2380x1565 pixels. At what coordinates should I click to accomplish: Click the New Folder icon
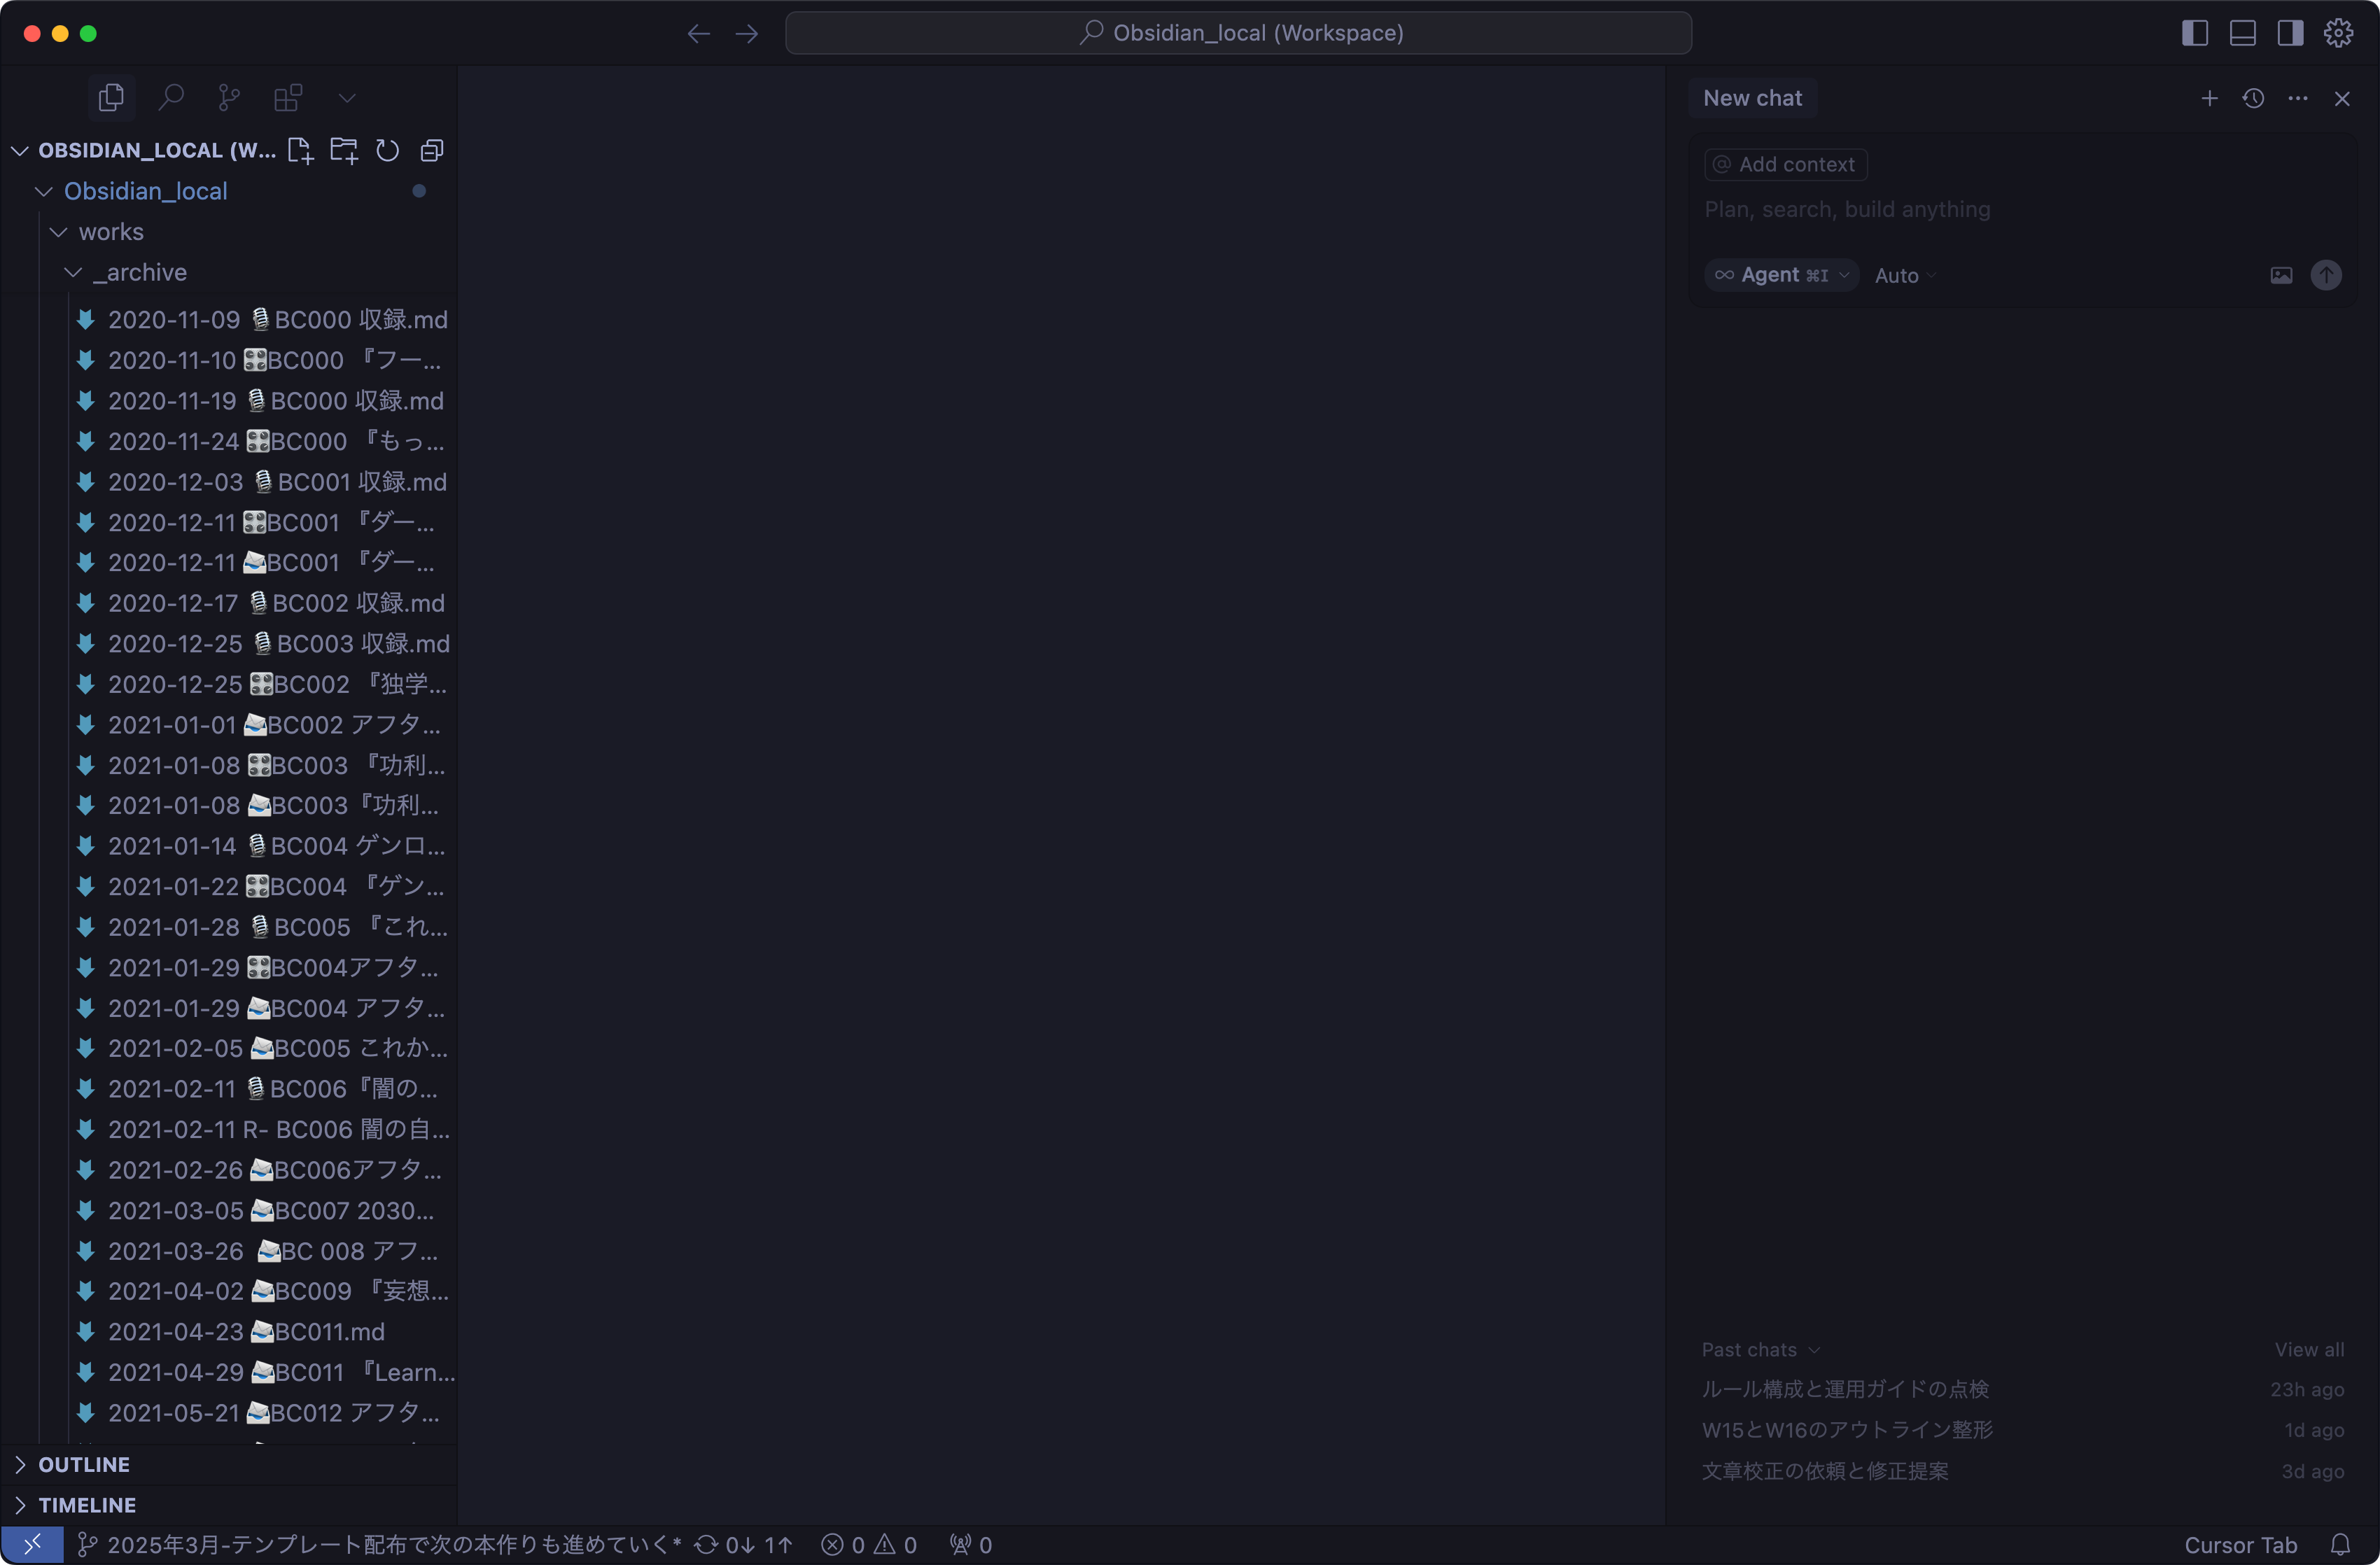tap(344, 150)
